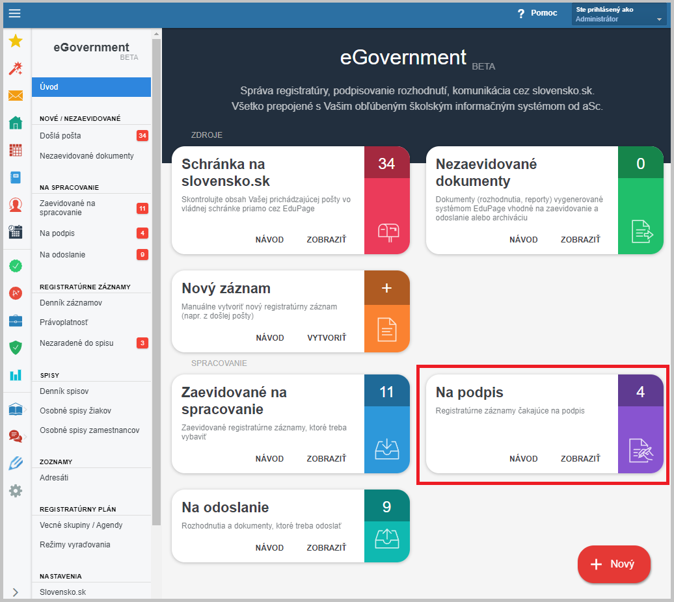Click the blue bar chart statistics icon

coord(16,375)
